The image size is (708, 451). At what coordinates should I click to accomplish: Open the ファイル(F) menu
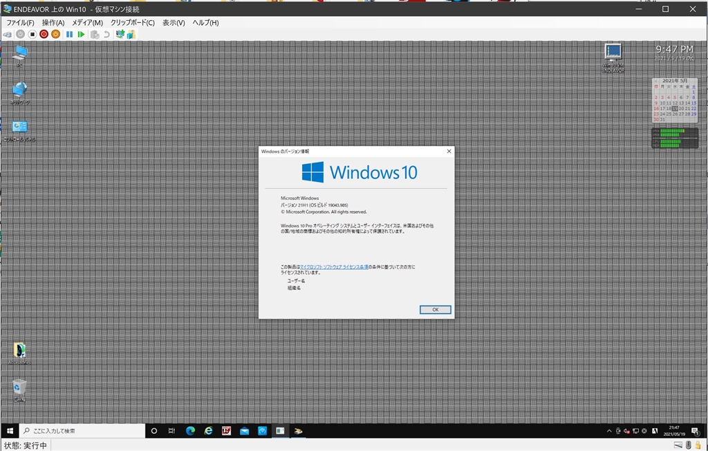point(20,23)
